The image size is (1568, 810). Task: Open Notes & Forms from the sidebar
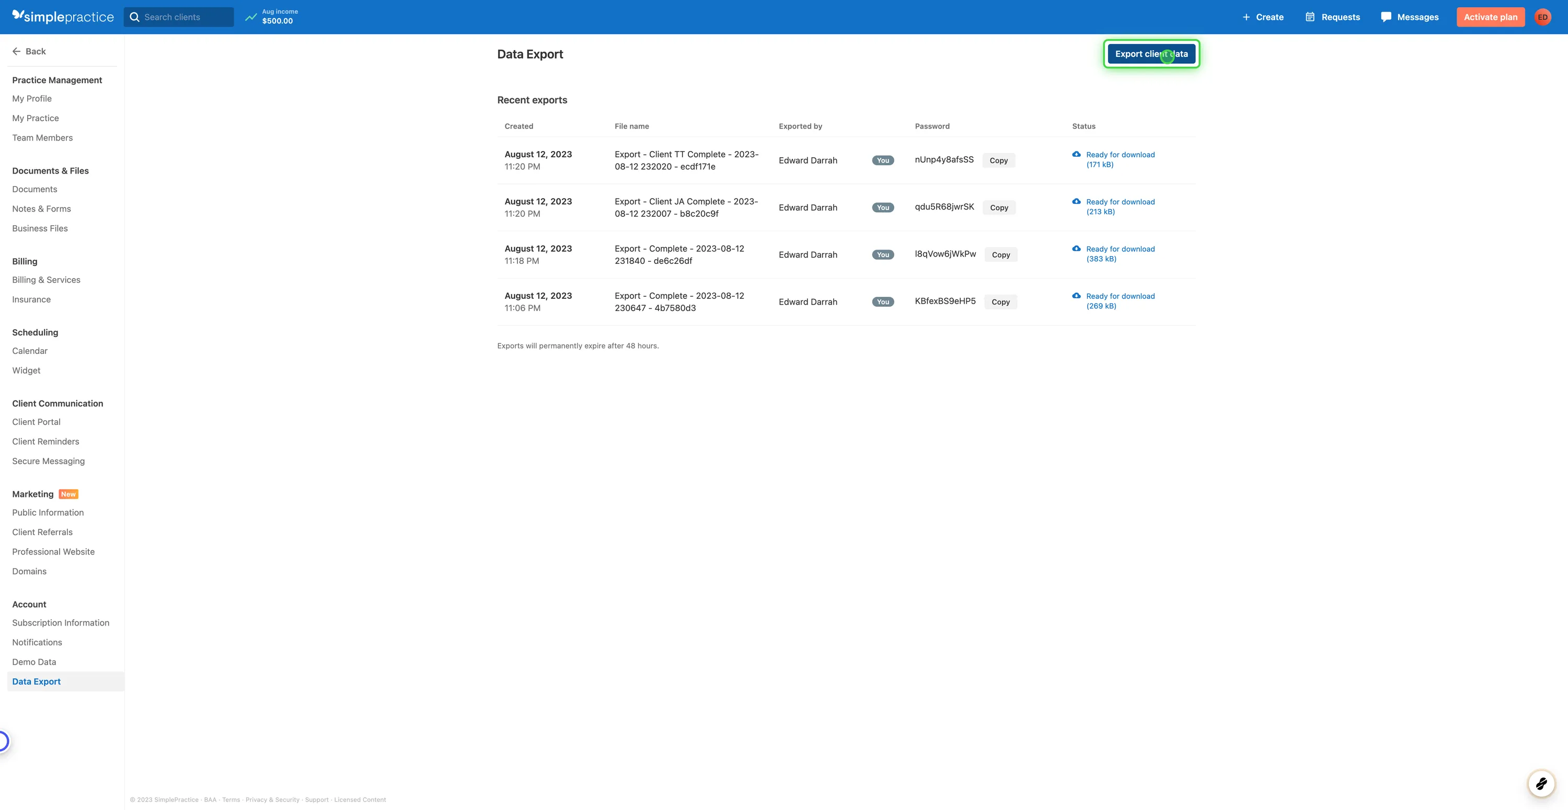41,208
